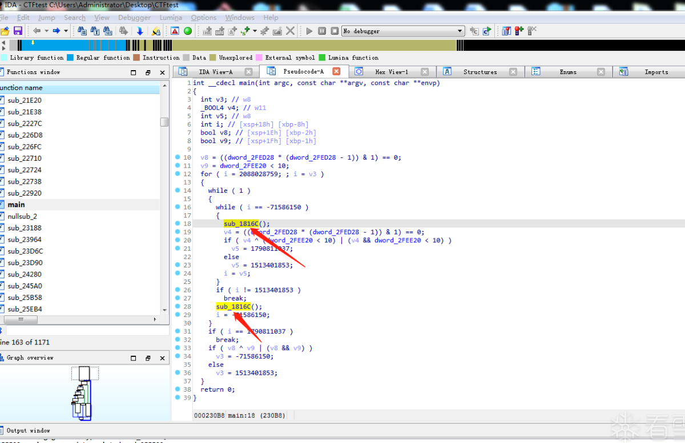Open the Edit menu

point(23,17)
